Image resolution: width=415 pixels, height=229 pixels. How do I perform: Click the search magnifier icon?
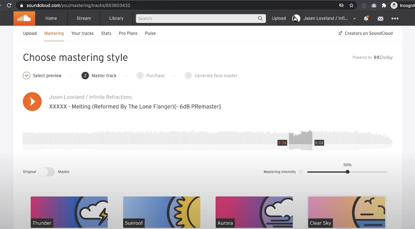(260, 18)
